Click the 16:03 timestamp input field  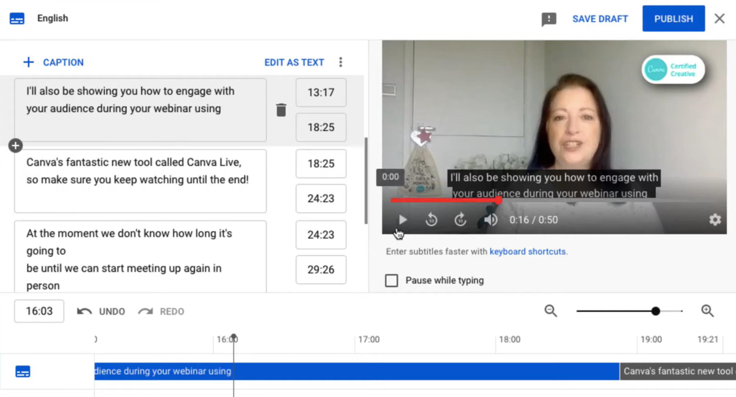[x=39, y=311]
